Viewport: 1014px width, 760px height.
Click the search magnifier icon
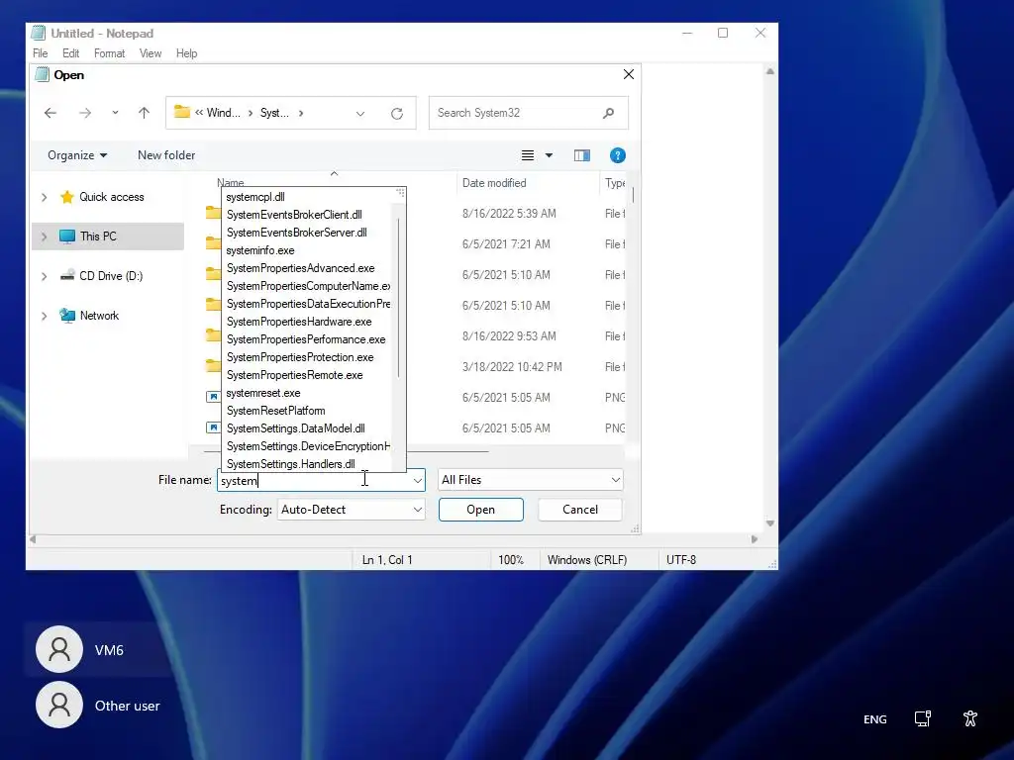[608, 113]
